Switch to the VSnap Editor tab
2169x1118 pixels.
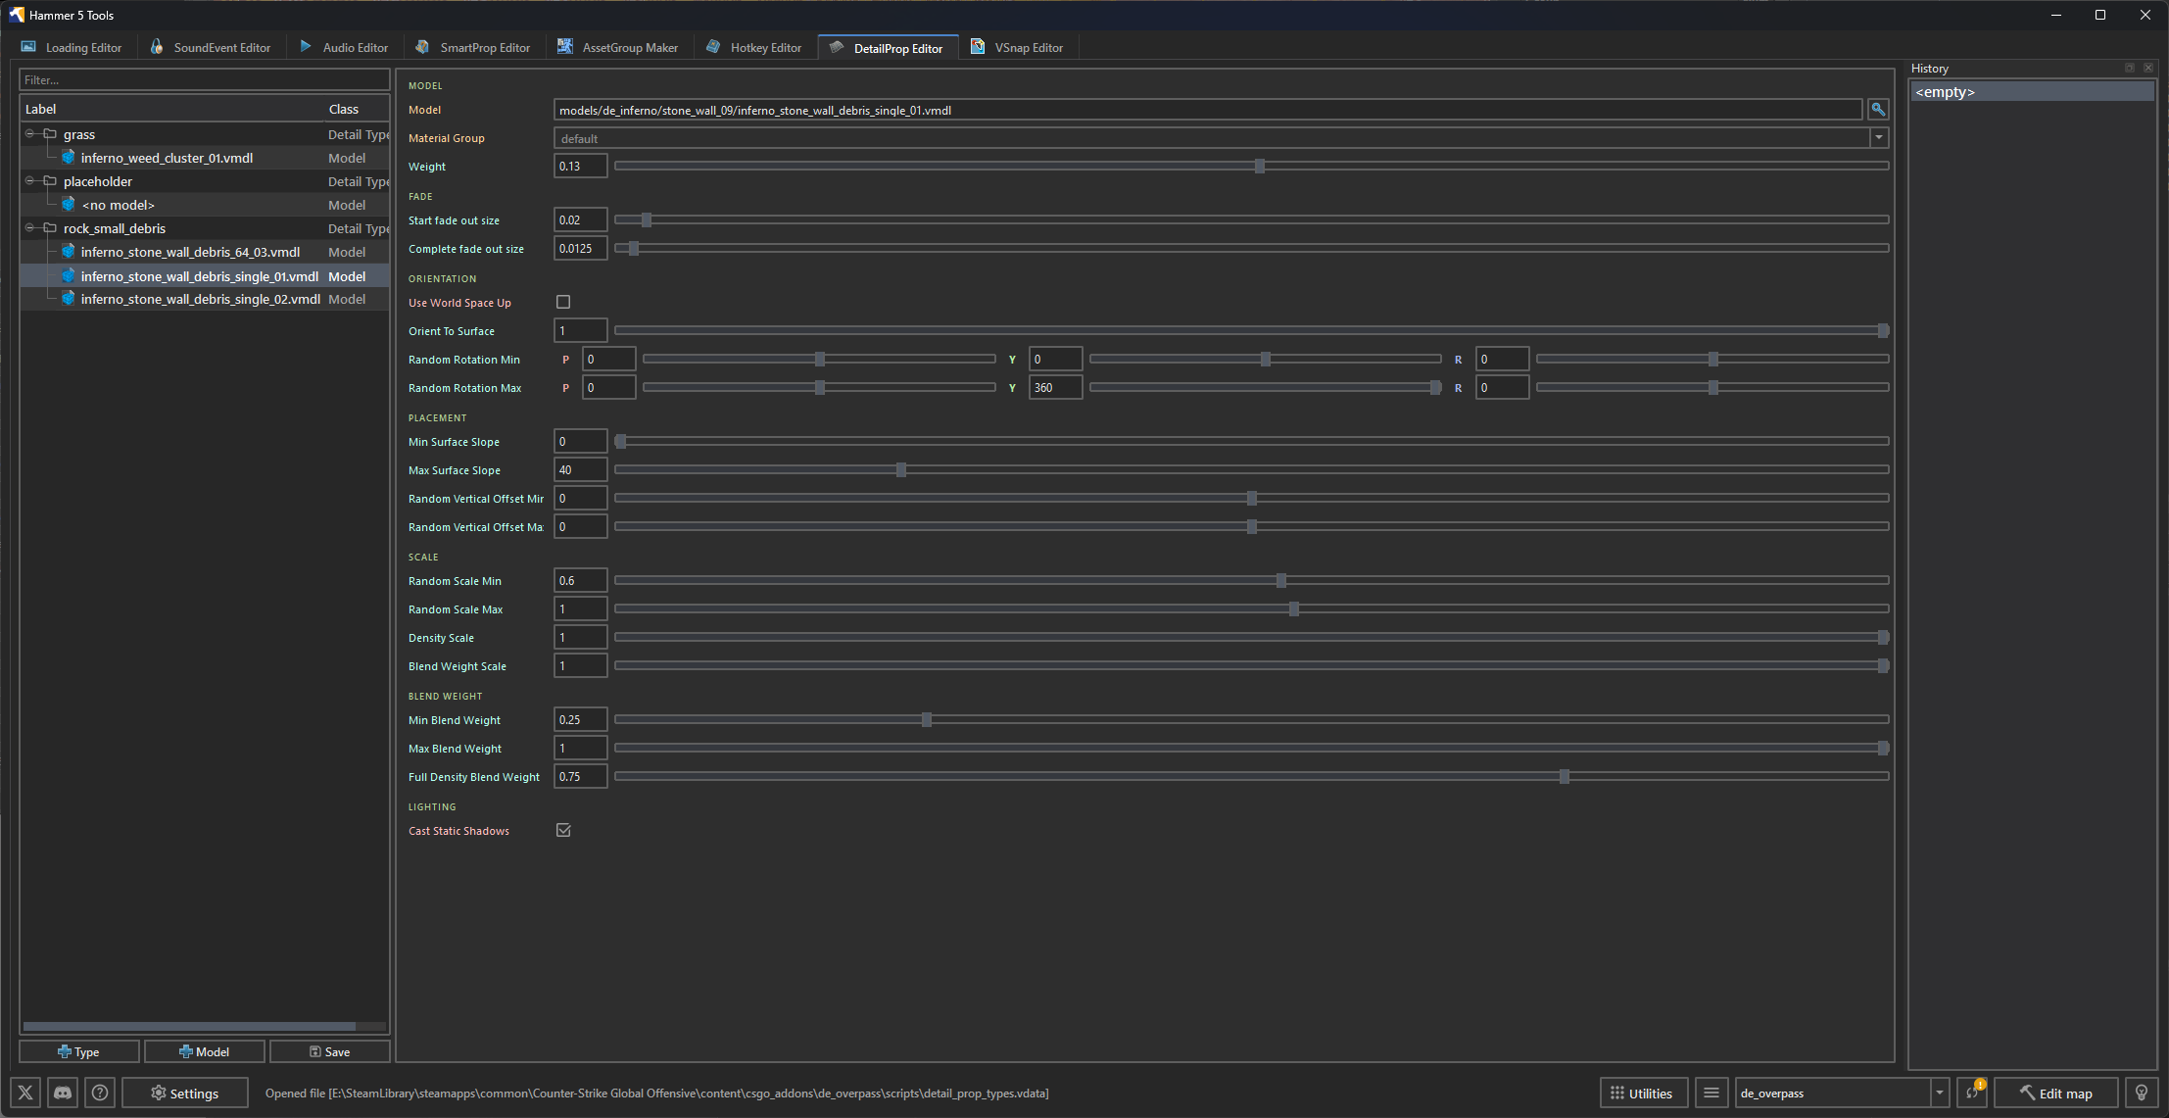(1018, 47)
